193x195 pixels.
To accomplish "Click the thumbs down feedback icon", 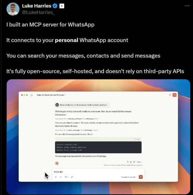I will click(x=134, y=162).
